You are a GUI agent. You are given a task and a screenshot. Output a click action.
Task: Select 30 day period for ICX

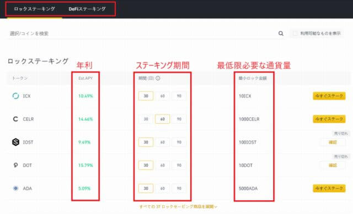[146, 96]
